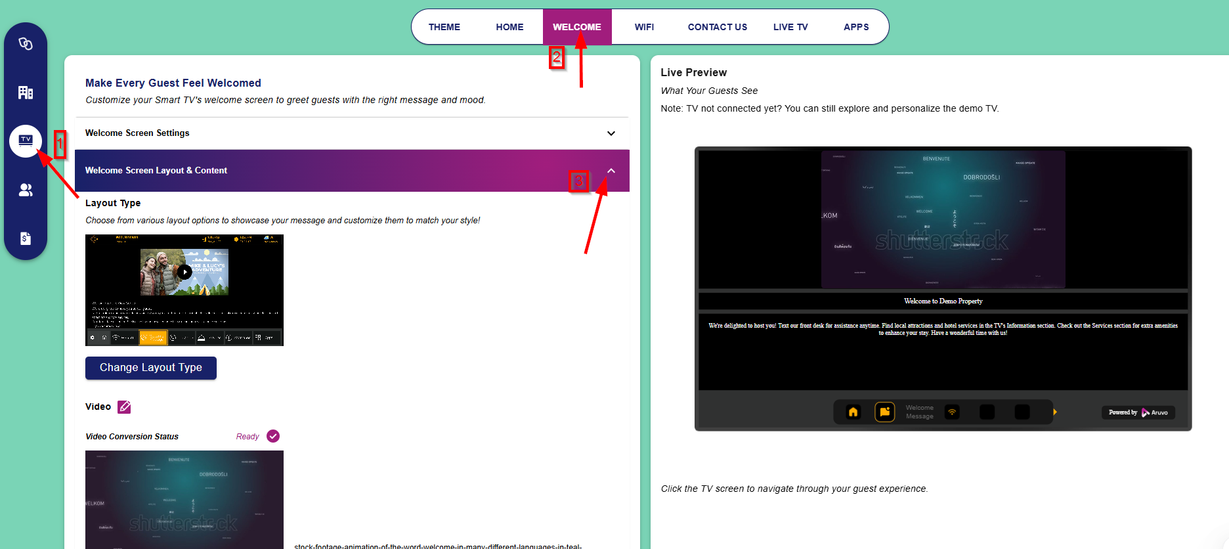Image resolution: width=1229 pixels, height=549 pixels.
Task: Switch to the THEME tab
Action: click(x=444, y=27)
